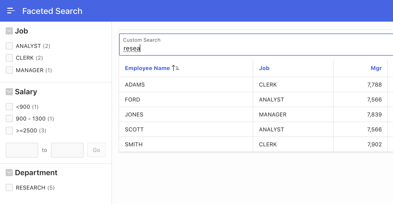Image resolution: width=393 pixels, height=204 pixels.
Task: Check the 900 - 1300 salary range
Action: 9,118
